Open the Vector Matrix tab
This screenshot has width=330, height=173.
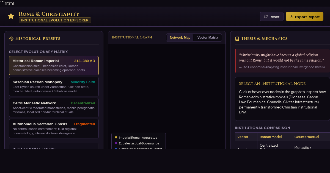[208, 38]
